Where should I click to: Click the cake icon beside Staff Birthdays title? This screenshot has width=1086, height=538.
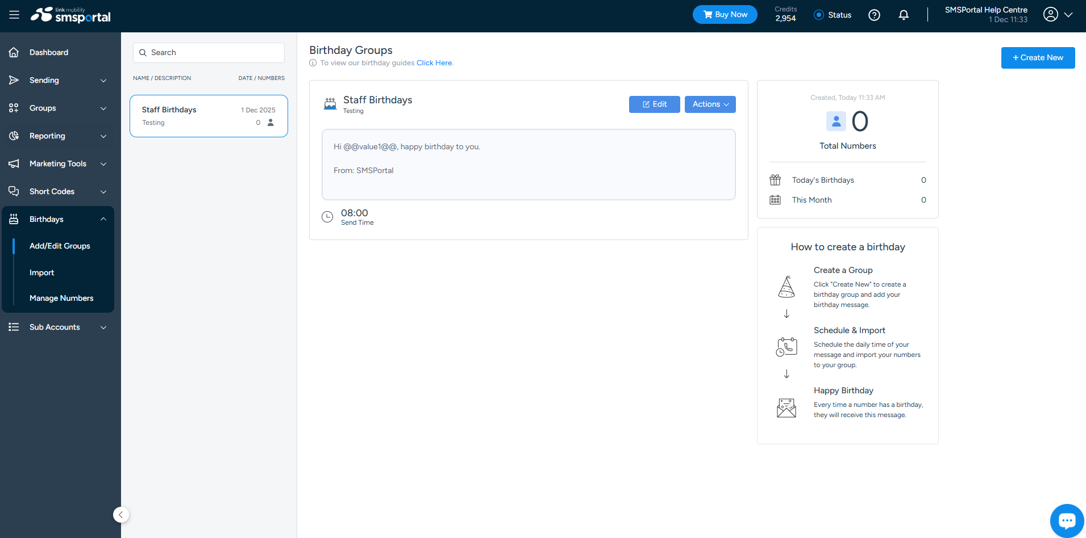(330, 104)
